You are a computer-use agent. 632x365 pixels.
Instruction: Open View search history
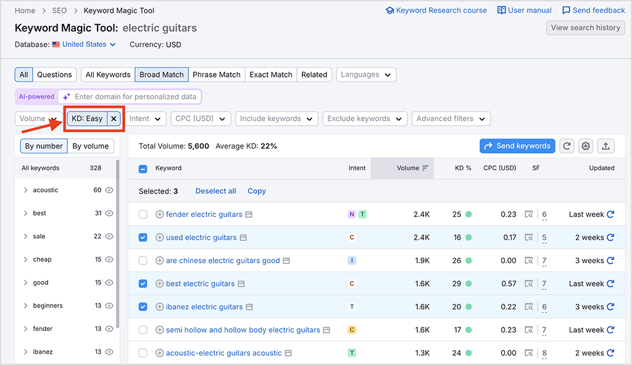pos(585,28)
